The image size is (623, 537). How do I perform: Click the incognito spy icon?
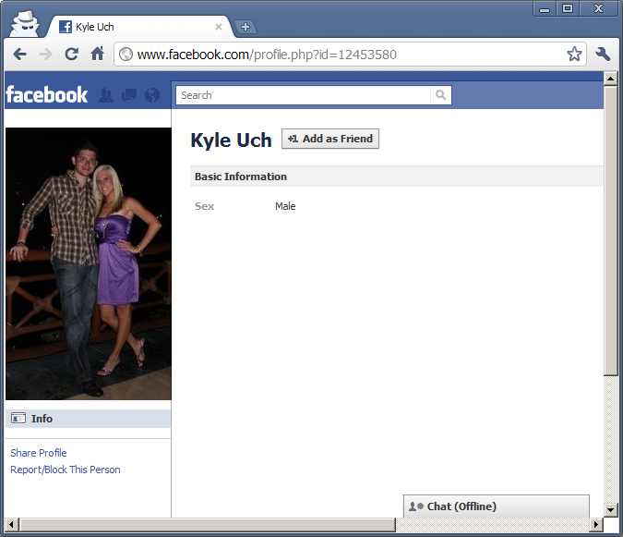25,24
